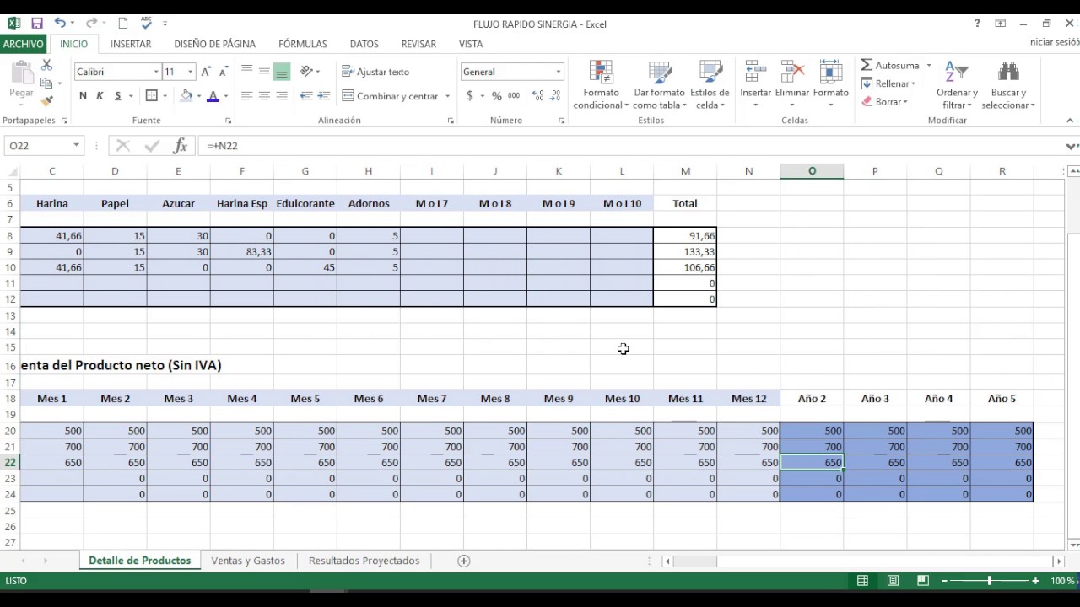Image resolution: width=1080 pixels, height=607 pixels.
Task: Decrease the cell indent
Action: pos(306,96)
